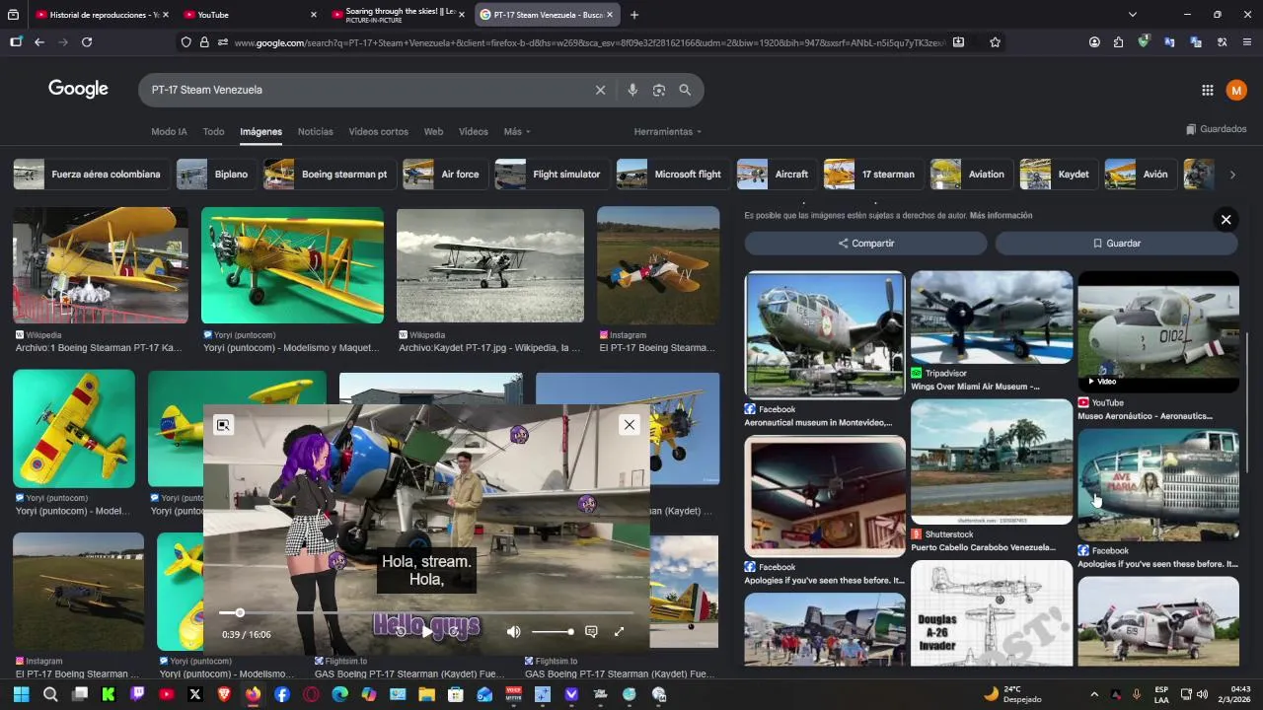
Task: Switch to the Modo IA tab
Action: pos(169,131)
